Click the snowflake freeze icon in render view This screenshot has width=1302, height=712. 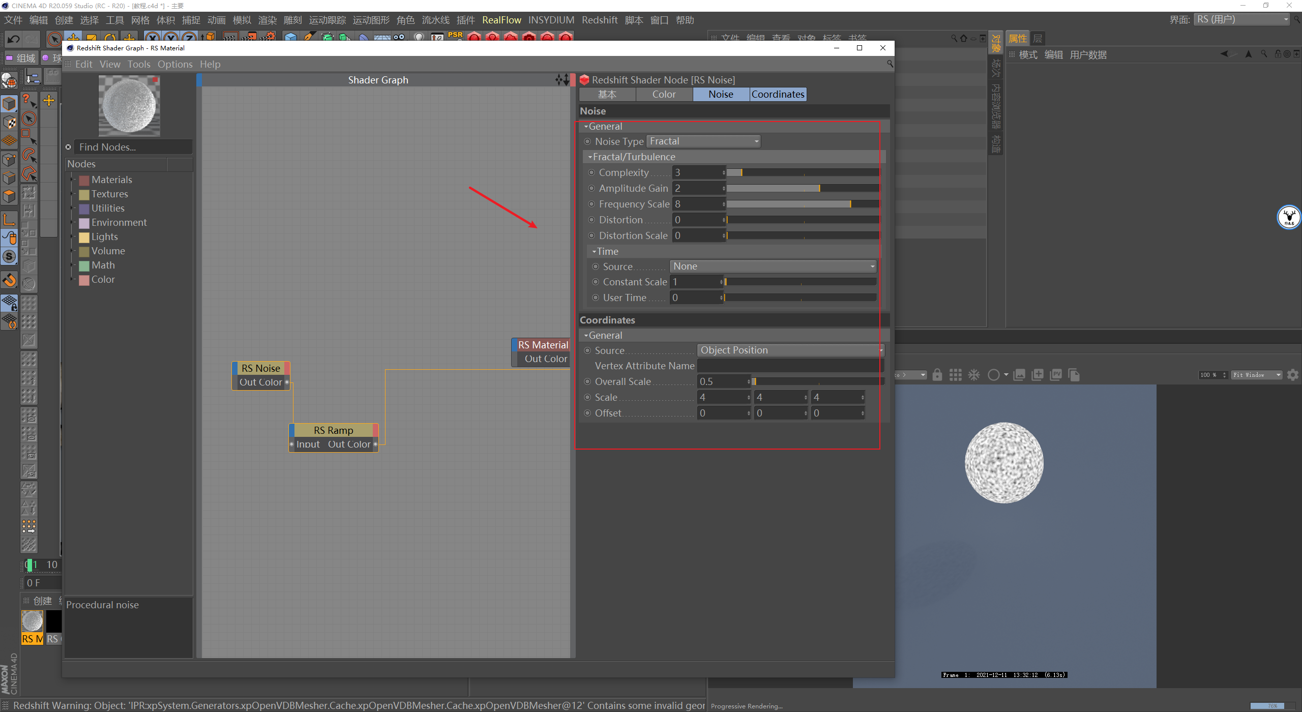[x=973, y=375]
